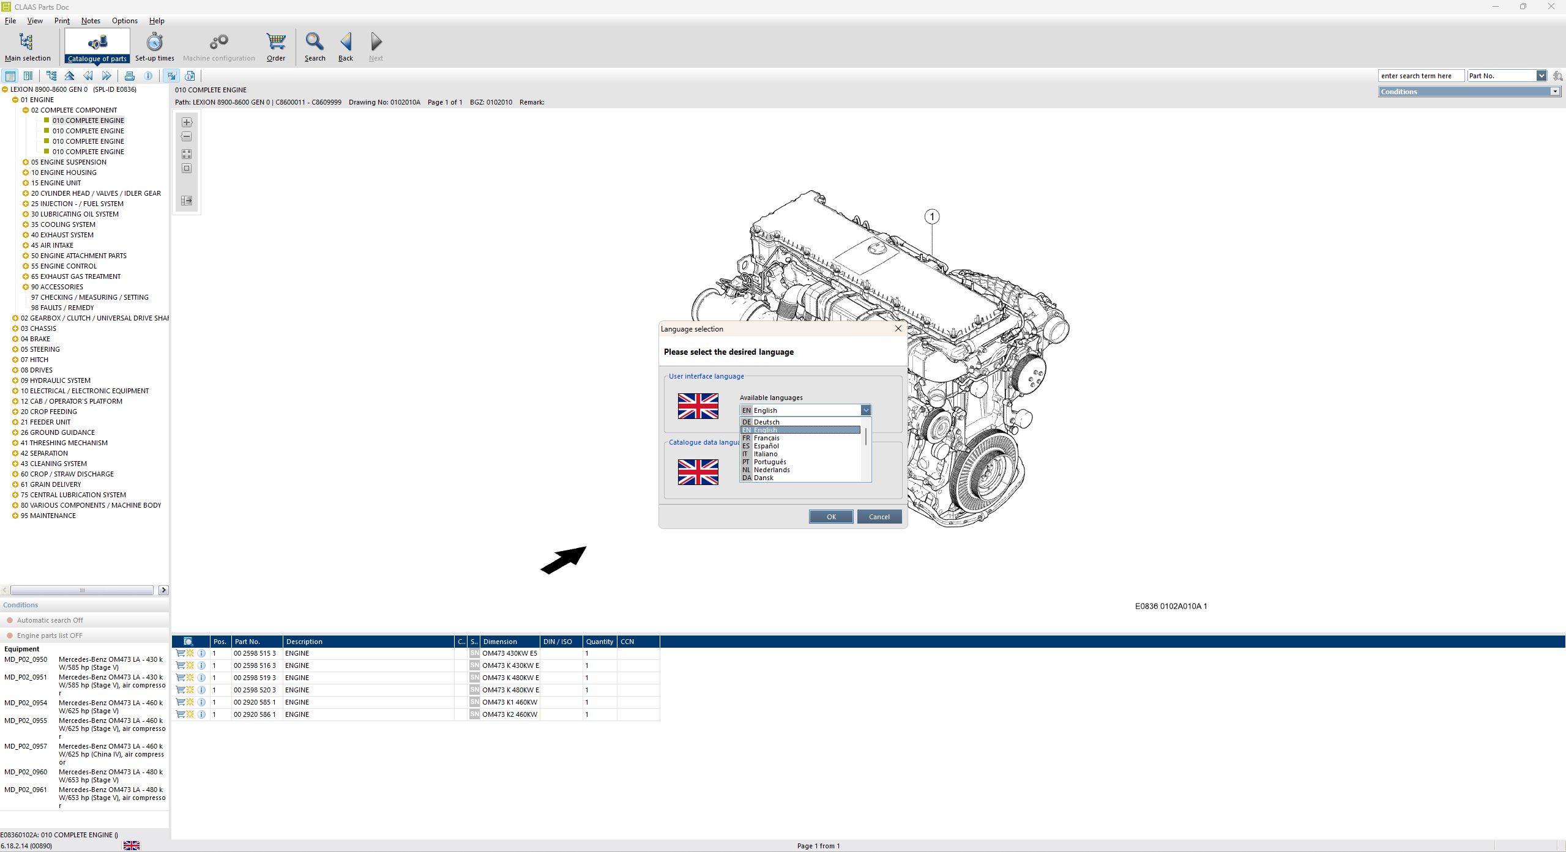Open the Order cart
The width and height of the screenshot is (1566, 852).
(x=275, y=46)
